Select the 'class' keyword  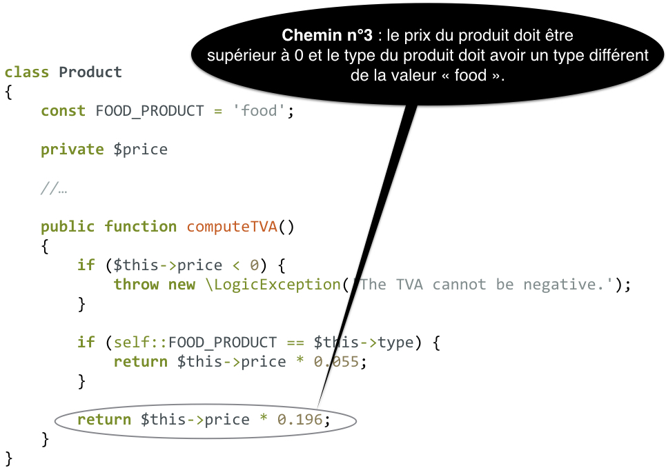coord(27,72)
